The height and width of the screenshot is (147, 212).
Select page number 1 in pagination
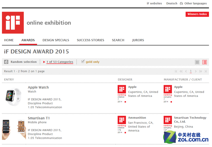[191, 71]
